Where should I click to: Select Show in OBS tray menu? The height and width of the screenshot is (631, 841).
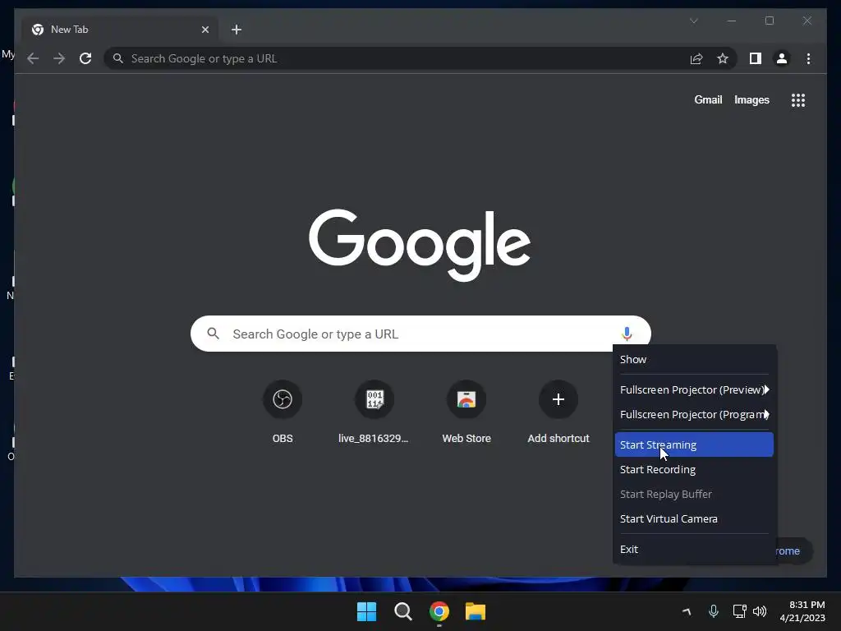pyautogui.click(x=694, y=360)
